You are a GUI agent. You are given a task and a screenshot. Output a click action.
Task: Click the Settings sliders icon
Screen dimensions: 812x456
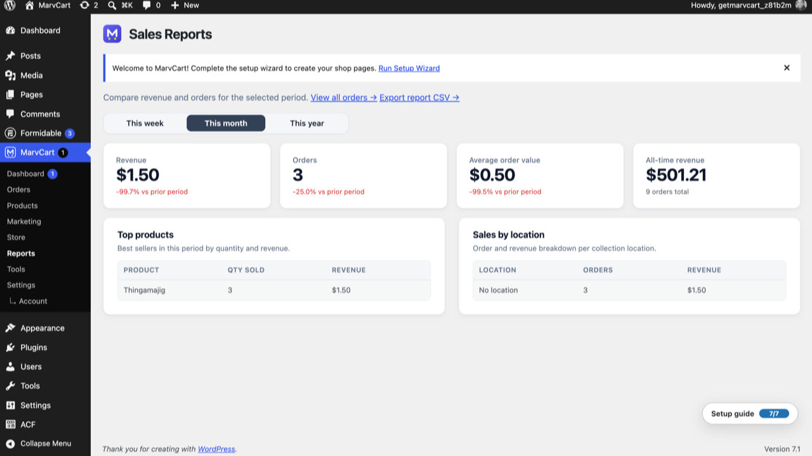(x=10, y=405)
